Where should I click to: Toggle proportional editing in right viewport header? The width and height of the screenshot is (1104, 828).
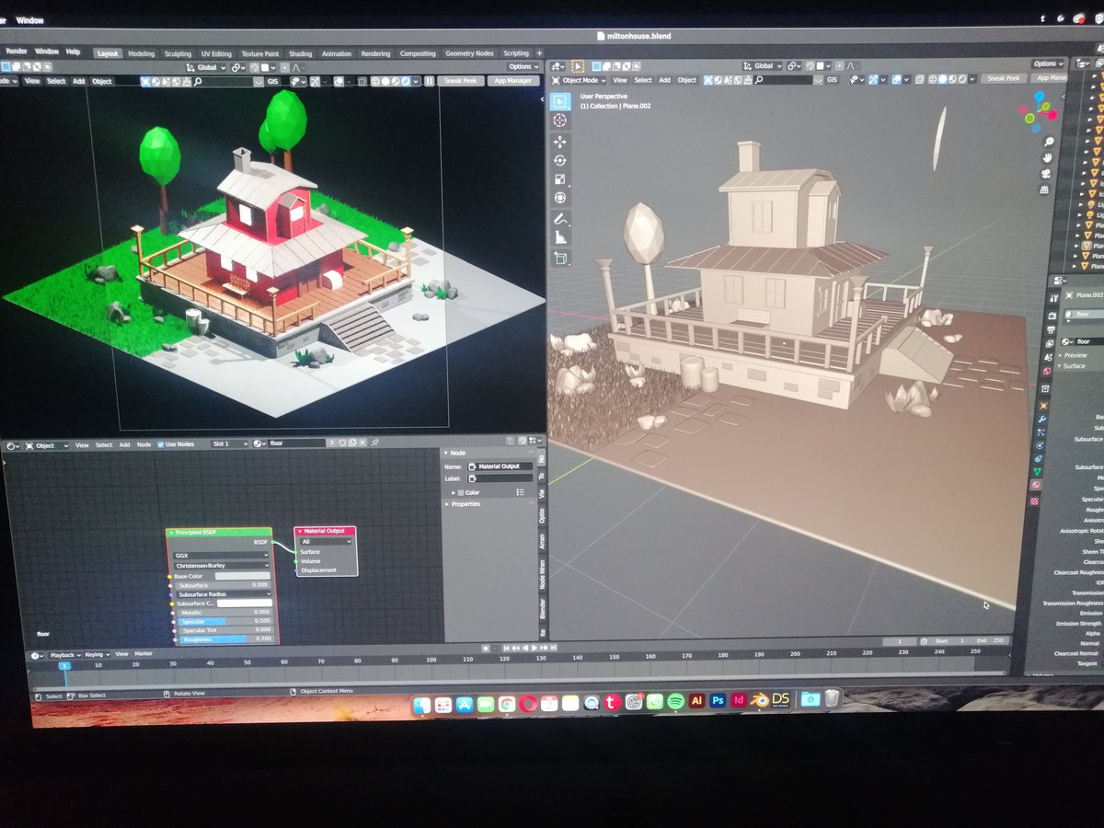click(x=839, y=65)
